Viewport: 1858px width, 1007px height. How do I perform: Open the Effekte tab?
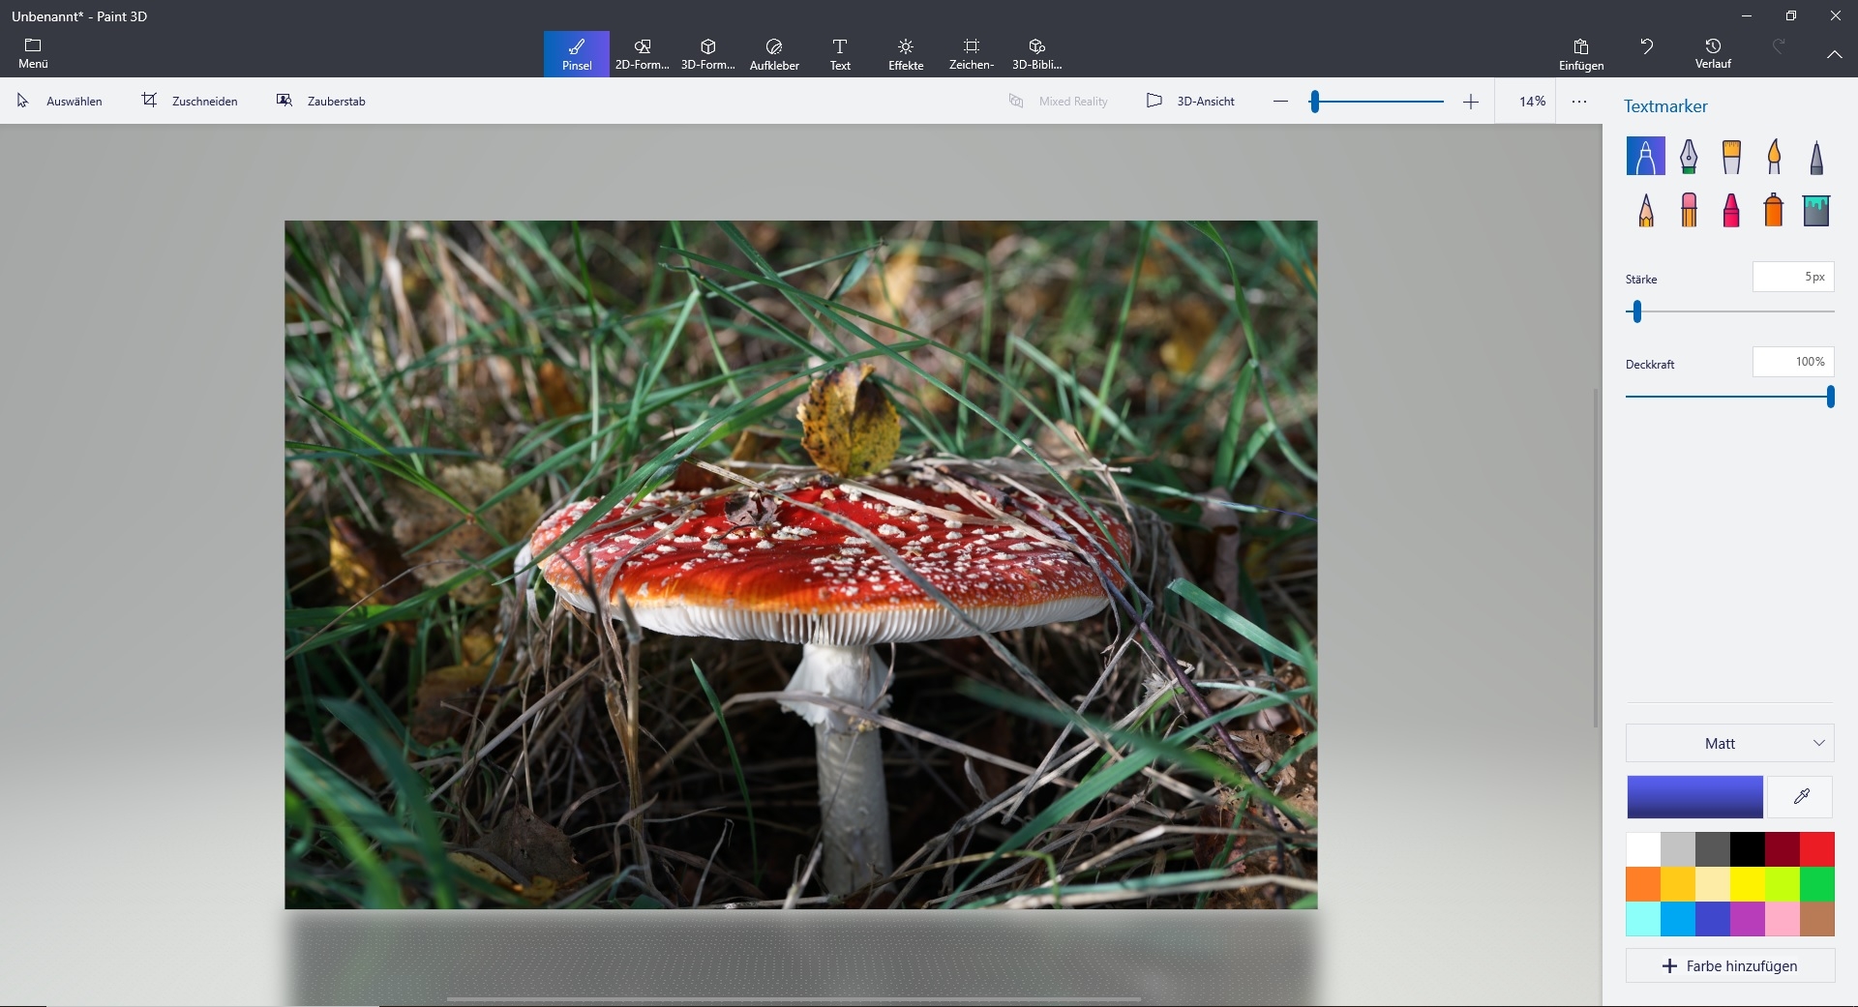[906, 54]
